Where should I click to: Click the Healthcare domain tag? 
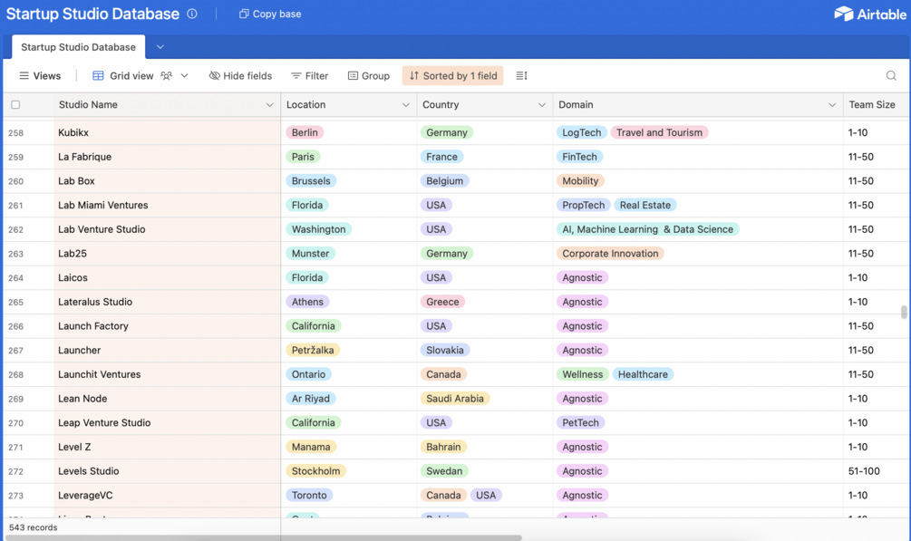(x=643, y=375)
